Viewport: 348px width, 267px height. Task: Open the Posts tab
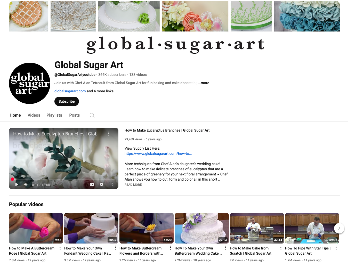click(x=75, y=115)
